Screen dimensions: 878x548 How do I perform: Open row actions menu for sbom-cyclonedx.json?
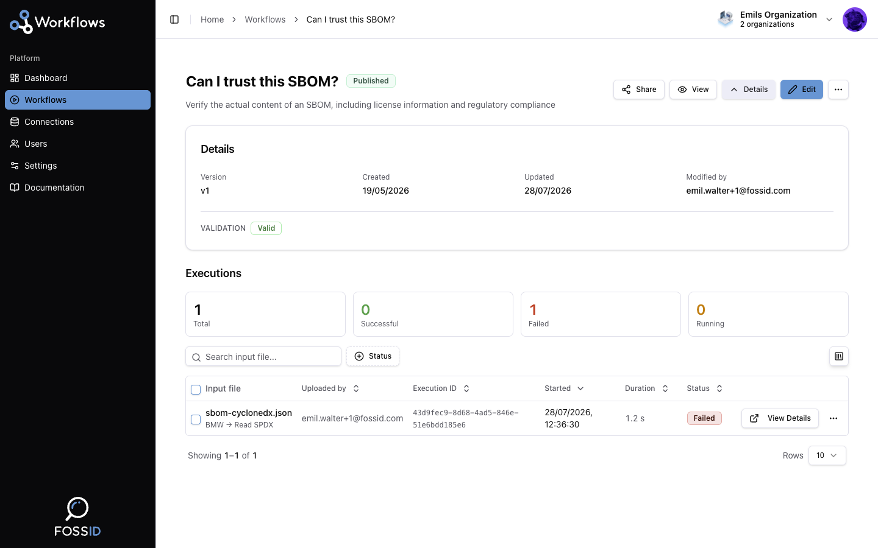click(833, 418)
